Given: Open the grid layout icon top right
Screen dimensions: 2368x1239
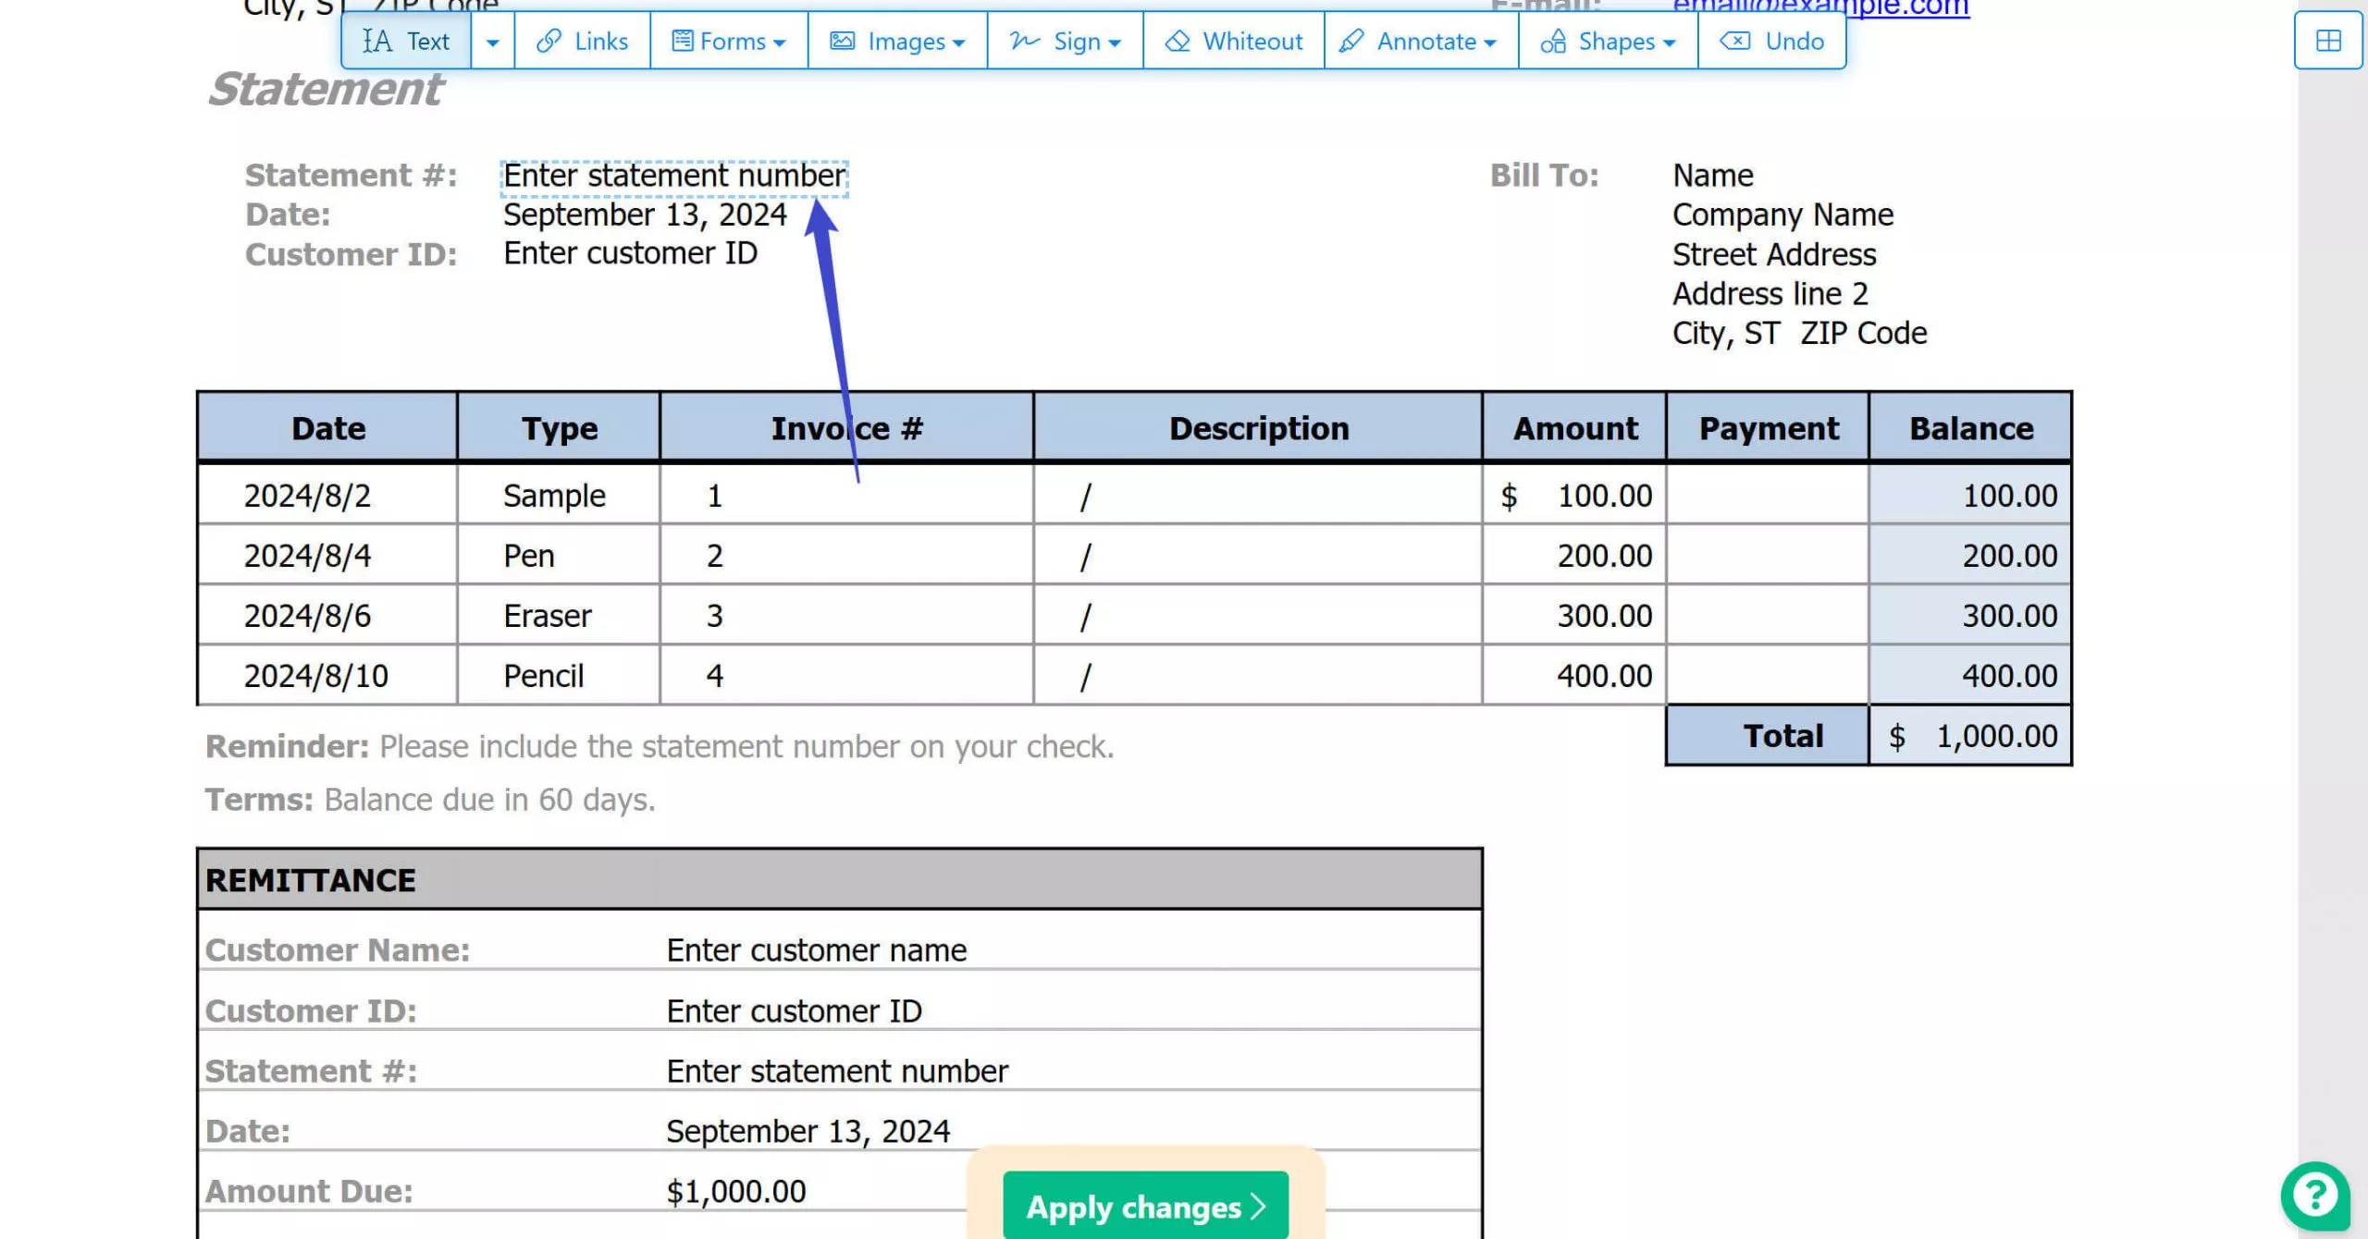Looking at the screenshot, I should click(x=2326, y=41).
